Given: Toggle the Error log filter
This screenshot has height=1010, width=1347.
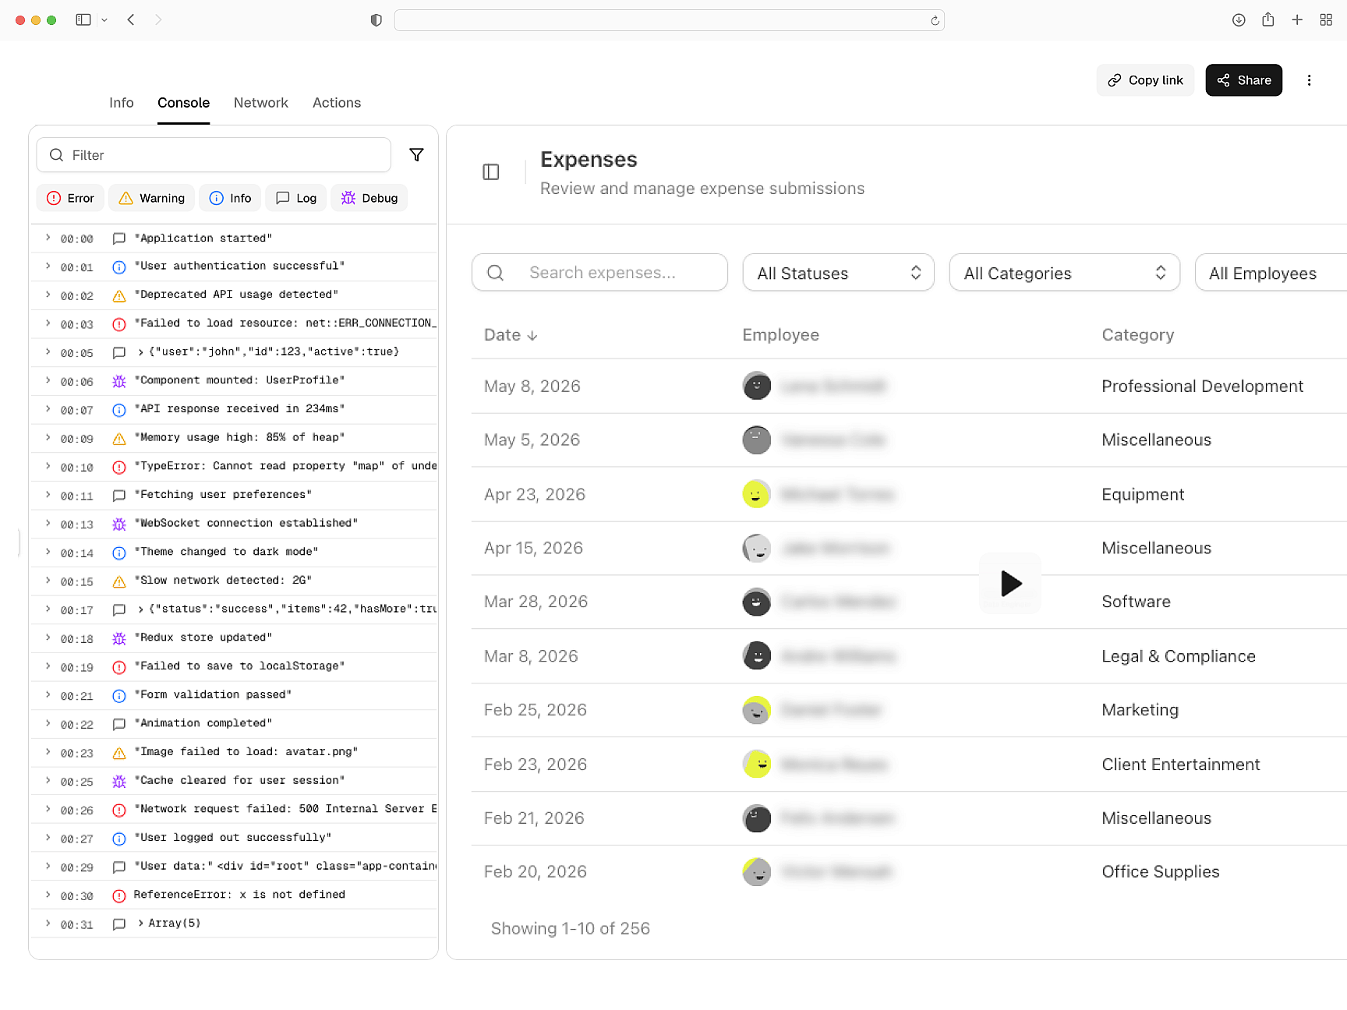Looking at the screenshot, I should pyautogui.click(x=69, y=198).
